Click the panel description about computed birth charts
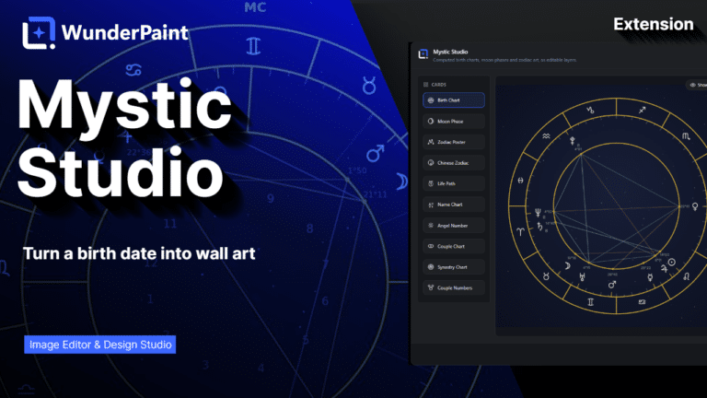This screenshot has width=707, height=398. coord(504,60)
